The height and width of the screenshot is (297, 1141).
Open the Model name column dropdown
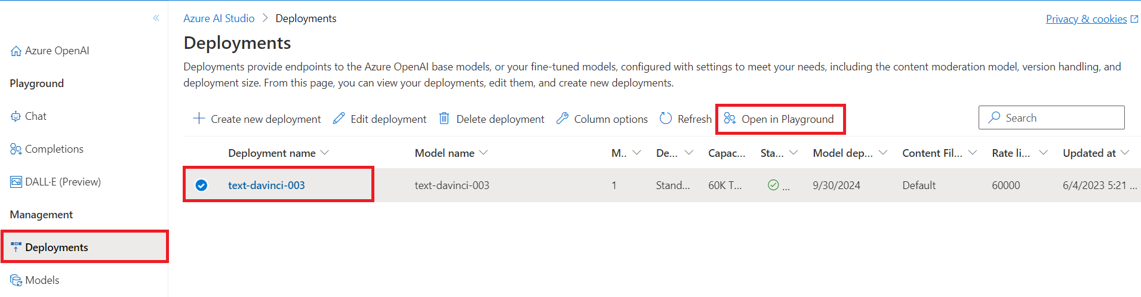pos(484,153)
